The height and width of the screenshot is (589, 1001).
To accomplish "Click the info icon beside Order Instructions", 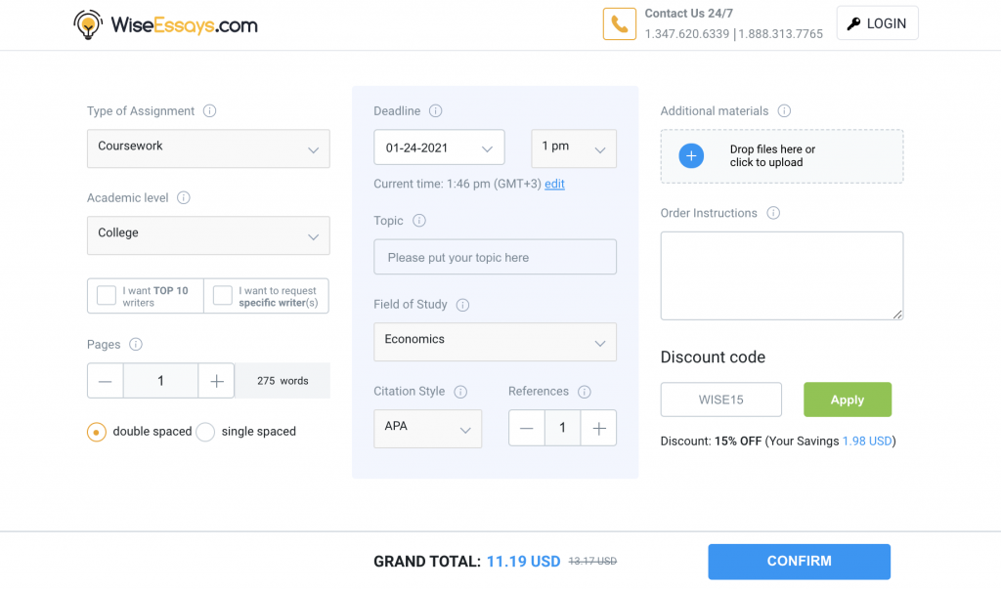I will [773, 213].
